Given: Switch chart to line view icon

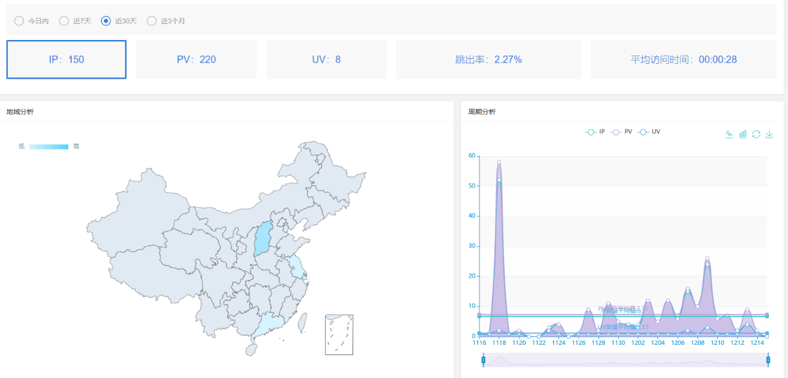Looking at the screenshot, I should tap(729, 134).
